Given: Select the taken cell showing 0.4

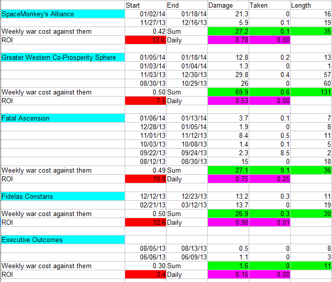Looking at the screenshot, I should tap(270, 75).
